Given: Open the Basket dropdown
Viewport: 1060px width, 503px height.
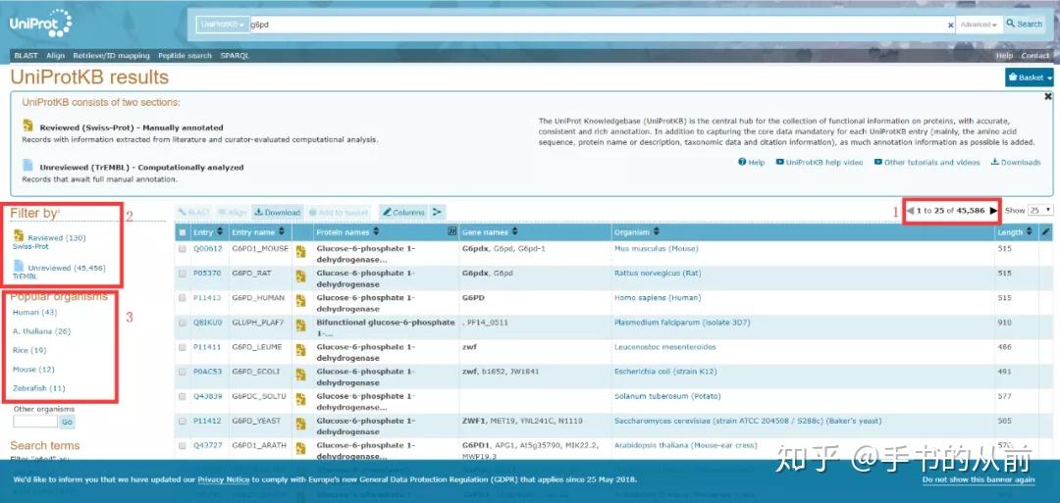Looking at the screenshot, I should [x=1029, y=77].
